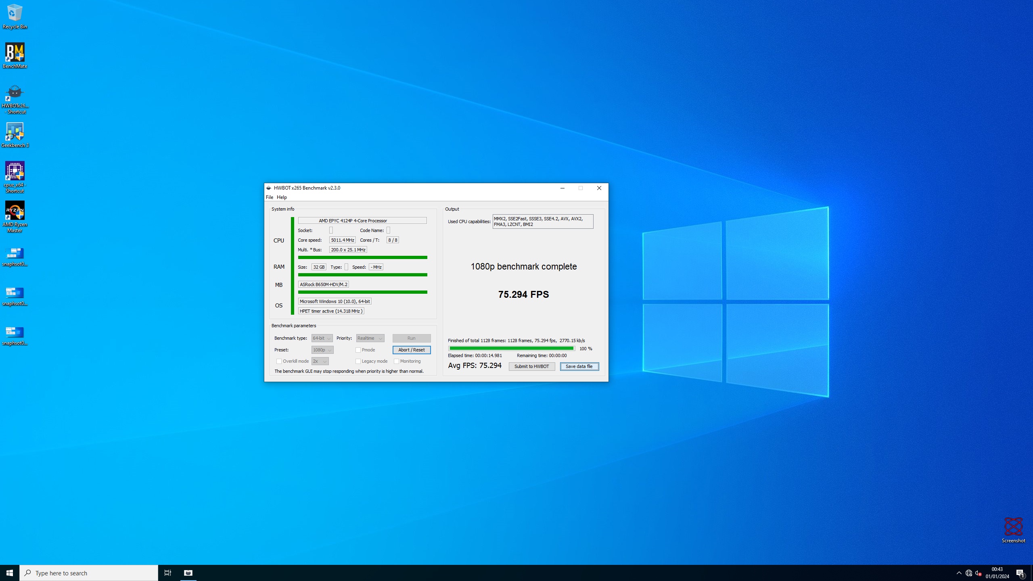Image resolution: width=1033 pixels, height=581 pixels.
Task: Click the AMD EPYC 4124P processor field
Action: 362,221
